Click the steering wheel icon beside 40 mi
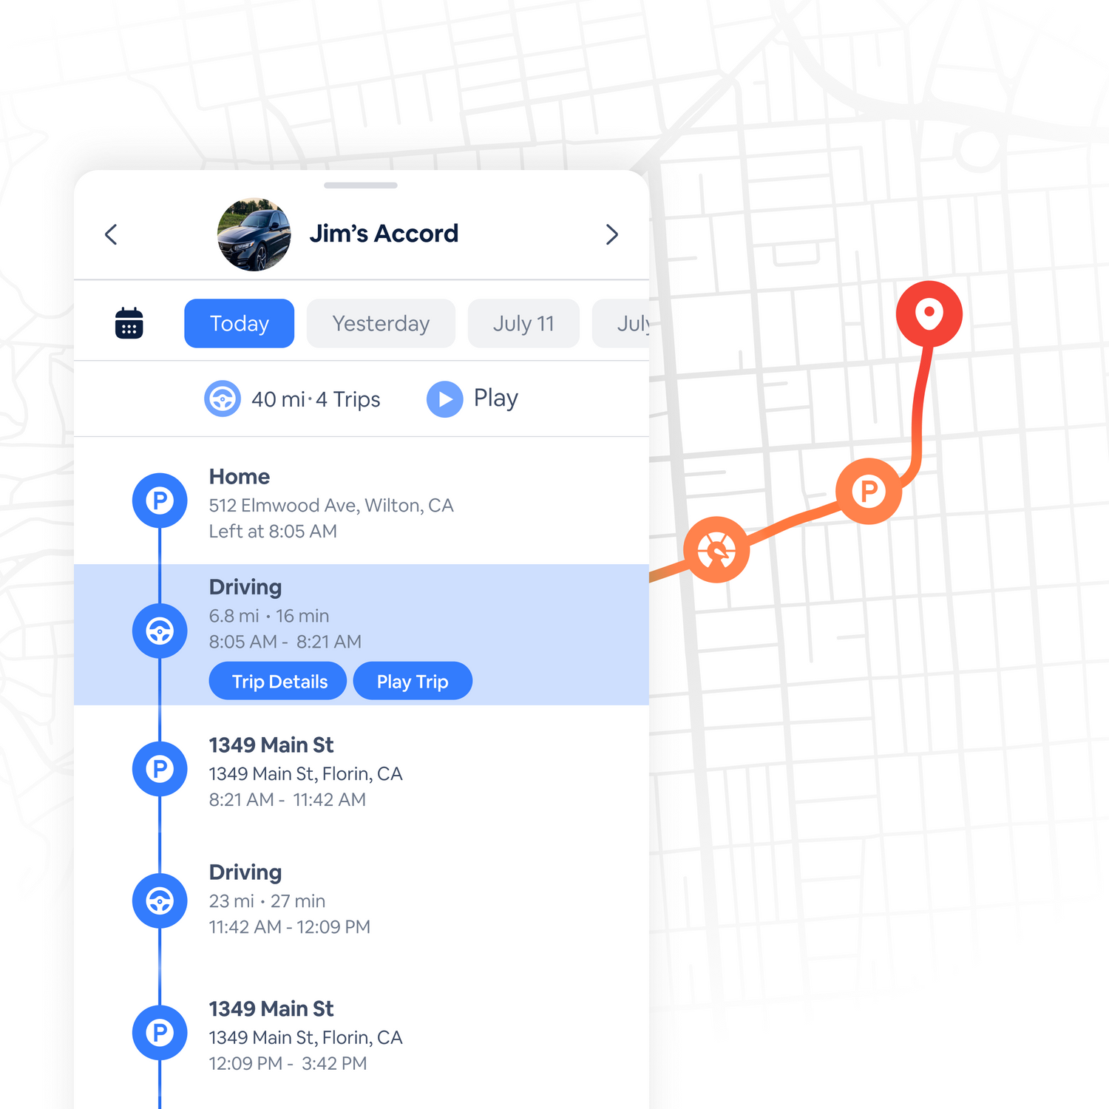Image resolution: width=1109 pixels, height=1109 pixels. tap(223, 399)
